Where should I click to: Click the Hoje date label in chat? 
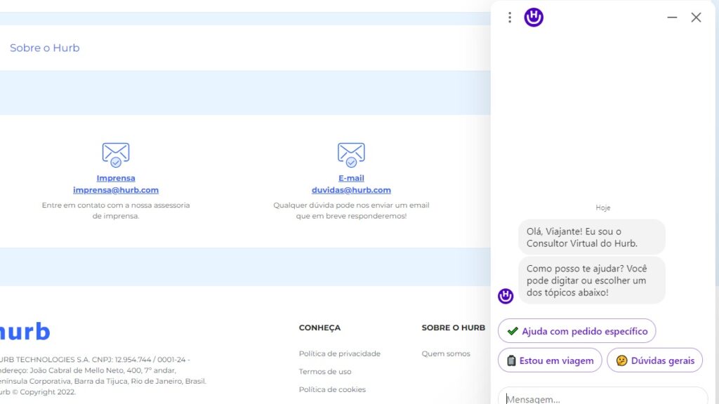click(x=603, y=208)
